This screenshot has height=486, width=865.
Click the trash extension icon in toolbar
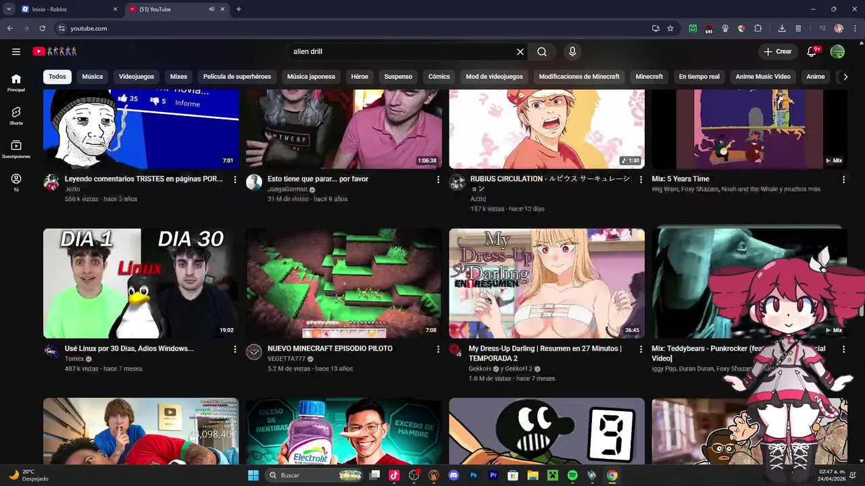point(798,28)
